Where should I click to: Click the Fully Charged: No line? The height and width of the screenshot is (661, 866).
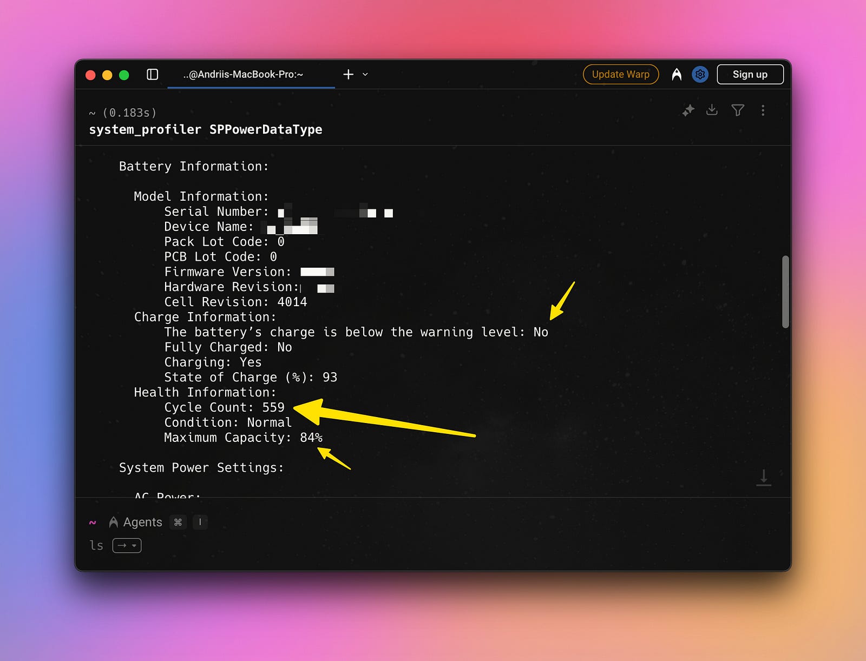click(228, 347)
